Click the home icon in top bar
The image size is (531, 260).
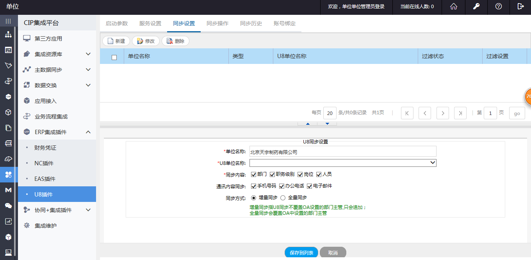click(x=454, y=7)
